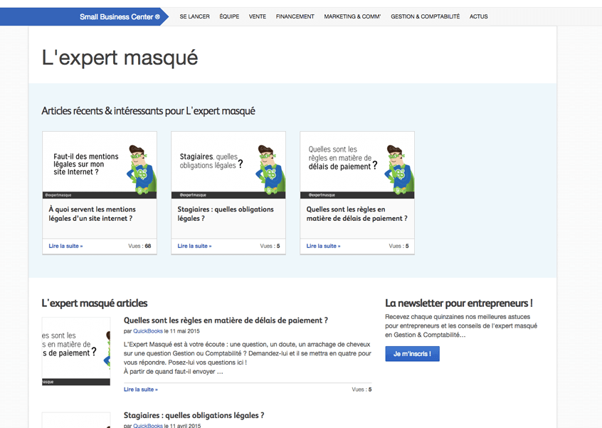Open list article 'Stagiaires : quelles obligations légales ?'
The height and width of the screenshot is (428, 602).
[x=194, y=415]
